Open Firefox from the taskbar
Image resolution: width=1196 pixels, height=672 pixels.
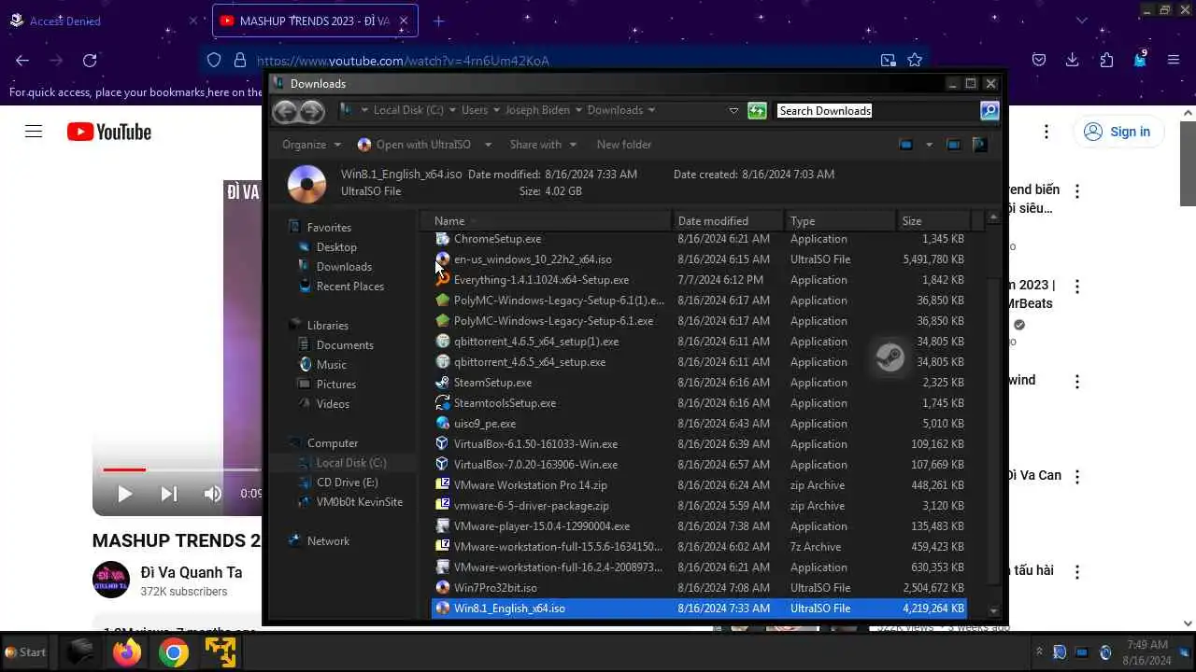[127, 652]
